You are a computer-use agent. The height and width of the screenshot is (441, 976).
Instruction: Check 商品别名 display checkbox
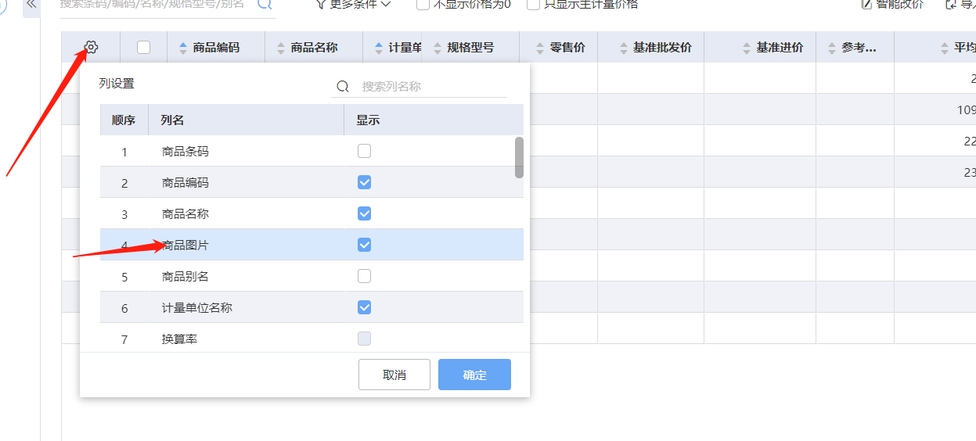[x=364, y=276]
